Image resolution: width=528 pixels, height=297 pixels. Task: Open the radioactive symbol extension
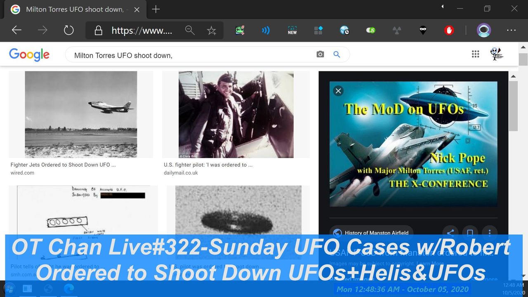point(397,30)
